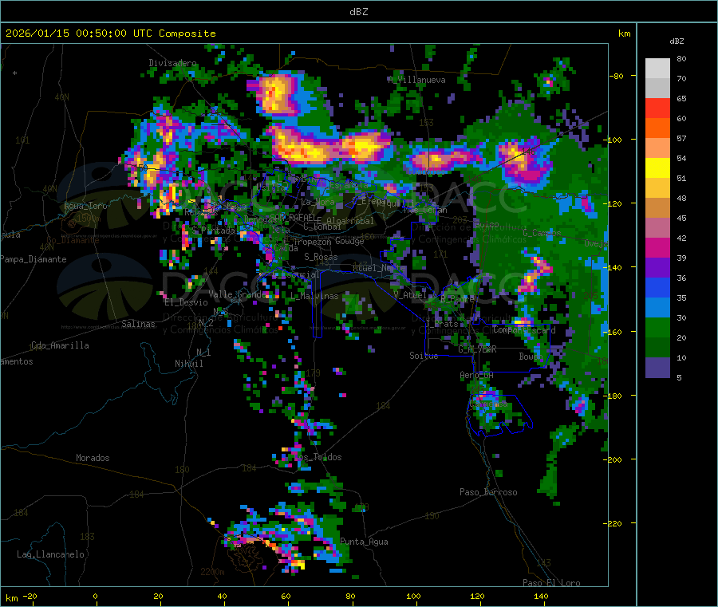
Task: Click the 'Tropezon Goudge' label
Action: tap(329, 242)
